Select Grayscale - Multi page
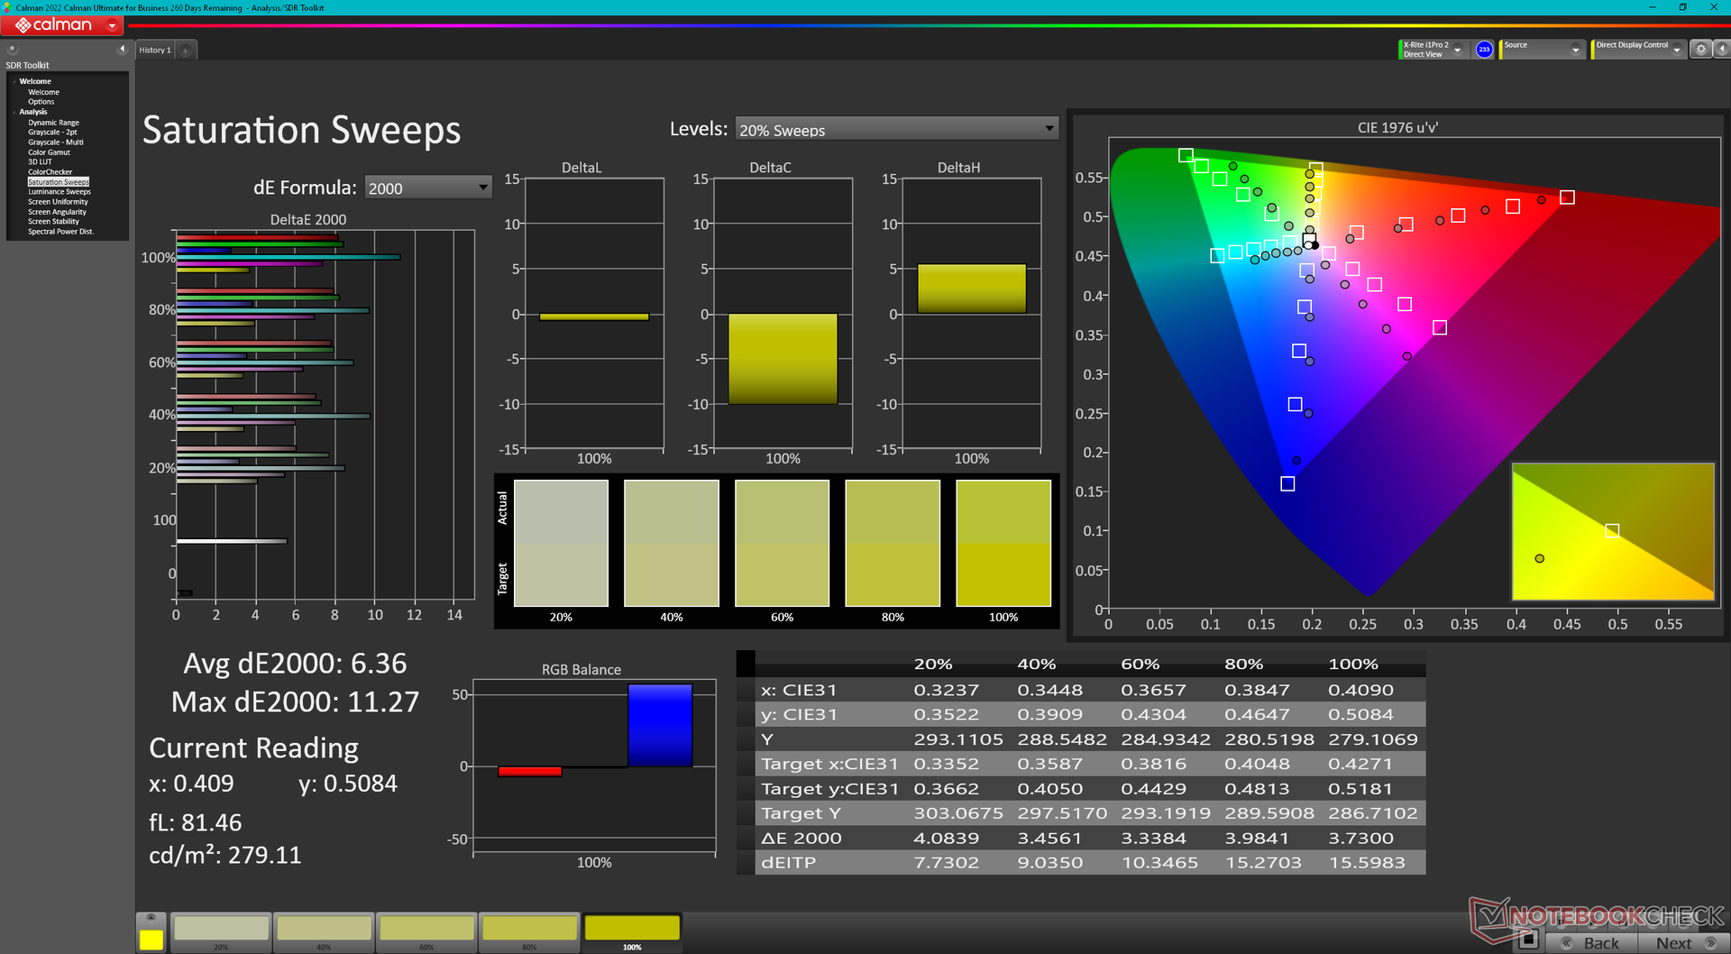Viewport: 1731px width, 954px height. click(55, 142)
